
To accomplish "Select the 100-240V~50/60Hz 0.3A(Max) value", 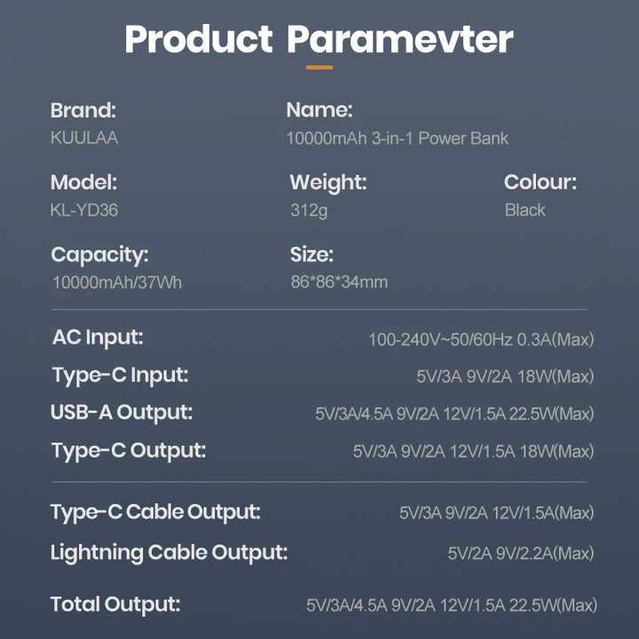I will click(x=481, y=339).
